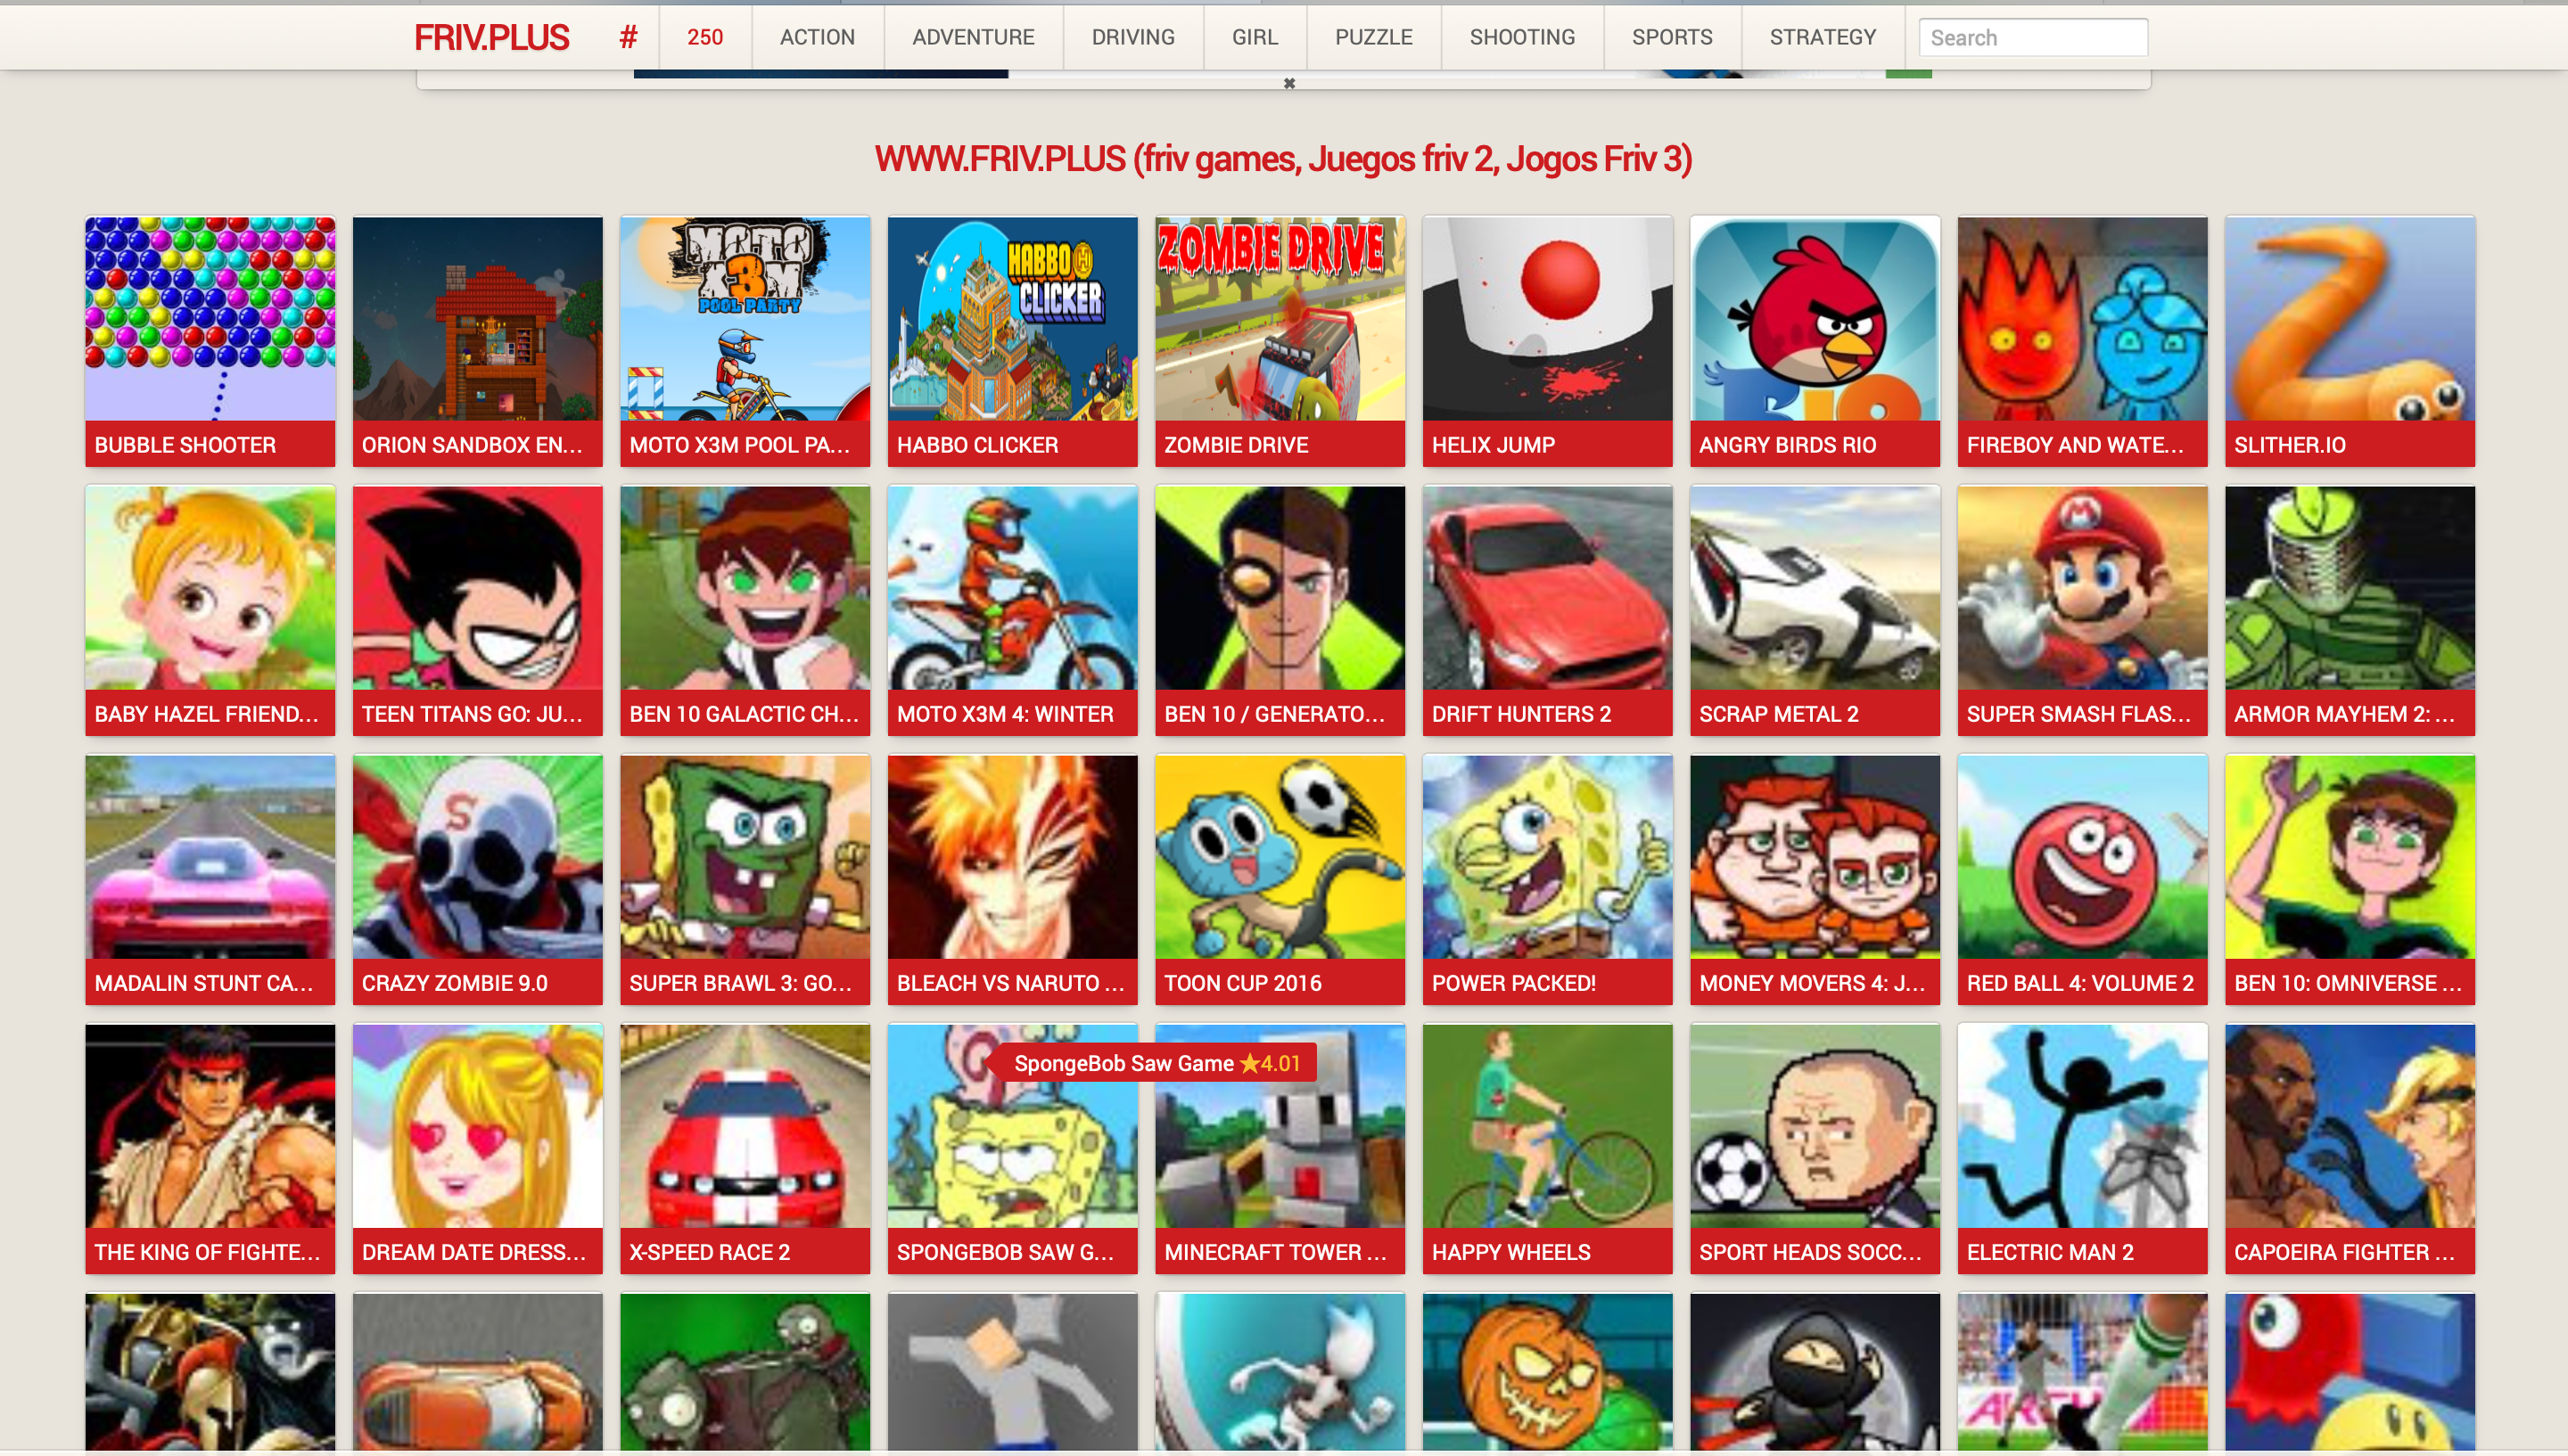Open the 250 games tab
The image size is (2568, 1456).
coord(705,38)
